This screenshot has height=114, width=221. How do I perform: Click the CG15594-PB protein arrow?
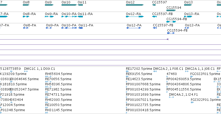click(171, 33)
